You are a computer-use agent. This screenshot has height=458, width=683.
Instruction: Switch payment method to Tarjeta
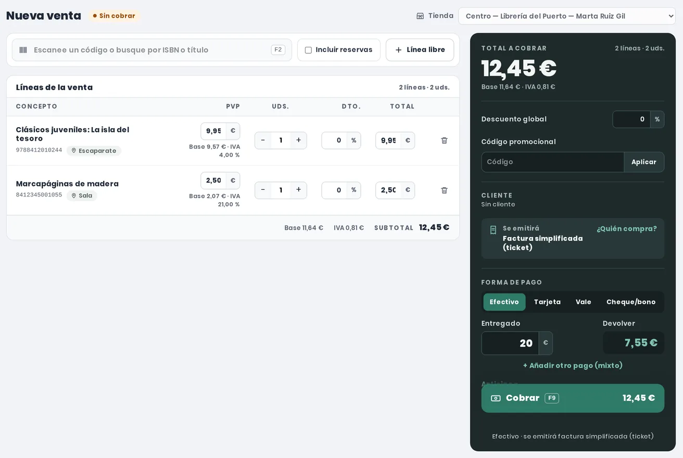547,302
